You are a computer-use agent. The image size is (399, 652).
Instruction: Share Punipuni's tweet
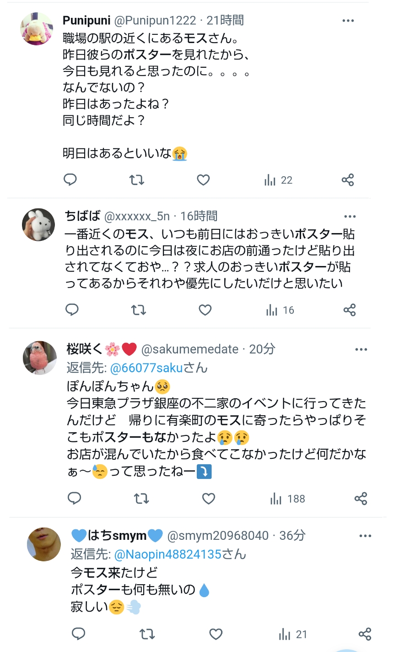[x=348, y=180]
